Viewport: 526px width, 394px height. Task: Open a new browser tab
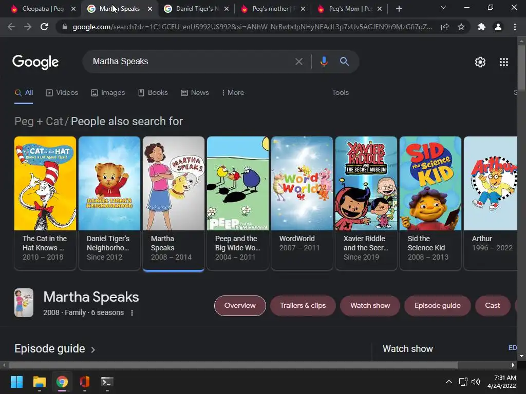pos(399,9)
